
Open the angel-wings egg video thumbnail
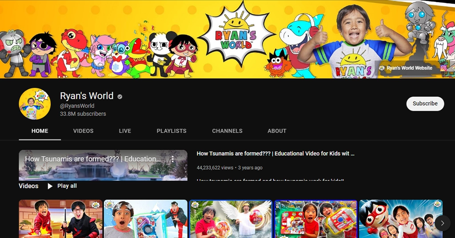pos(231,219)
